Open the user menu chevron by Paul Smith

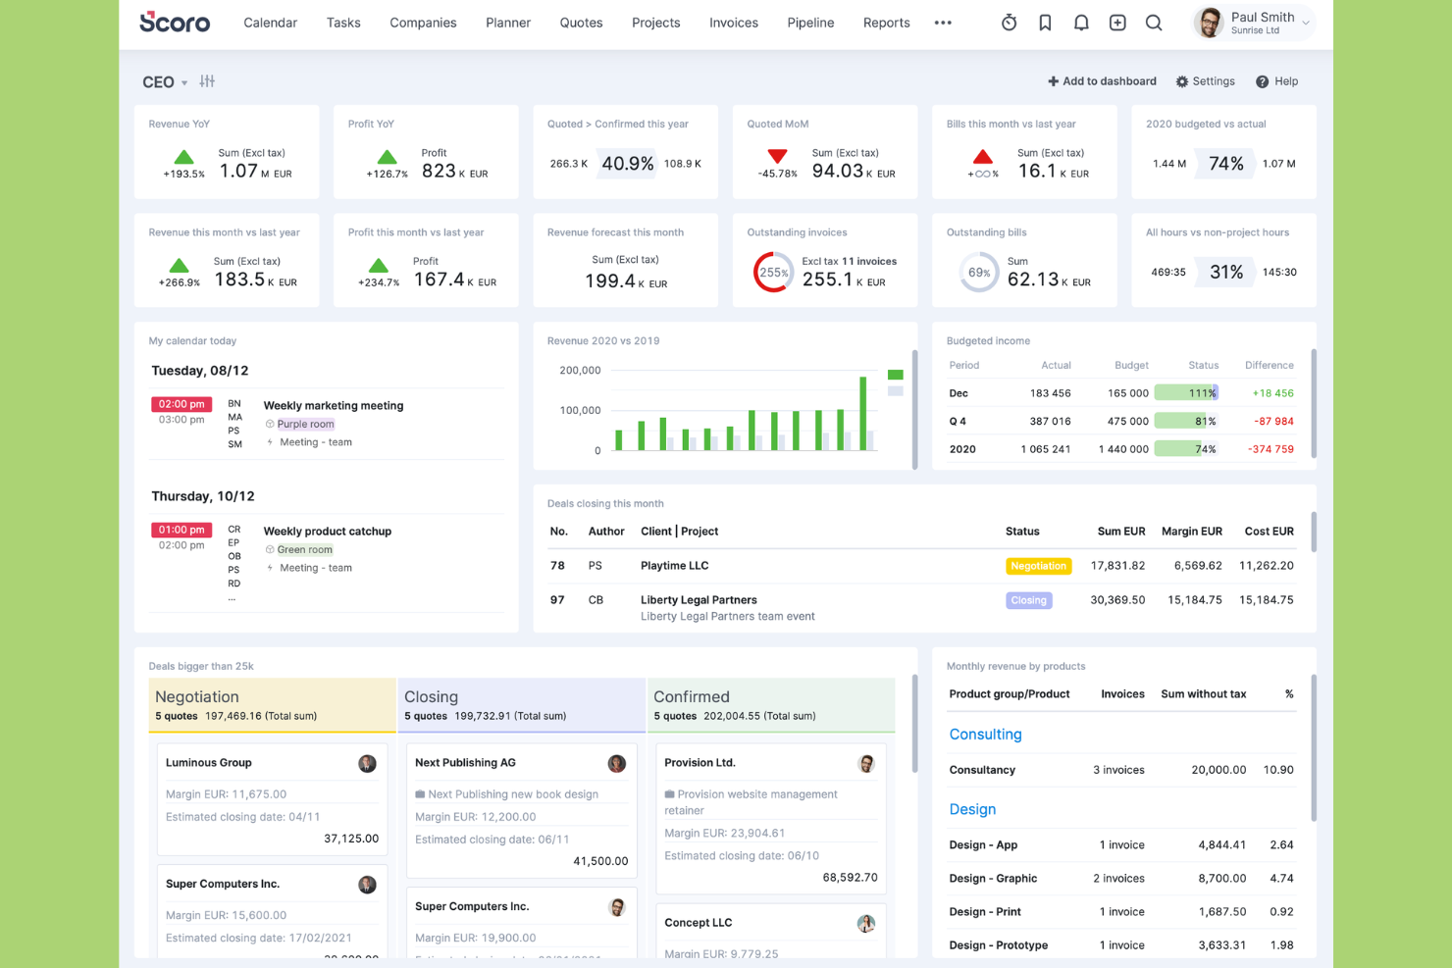(1306, 24)
